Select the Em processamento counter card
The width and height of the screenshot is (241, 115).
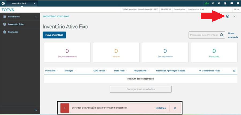click(67, 53)
